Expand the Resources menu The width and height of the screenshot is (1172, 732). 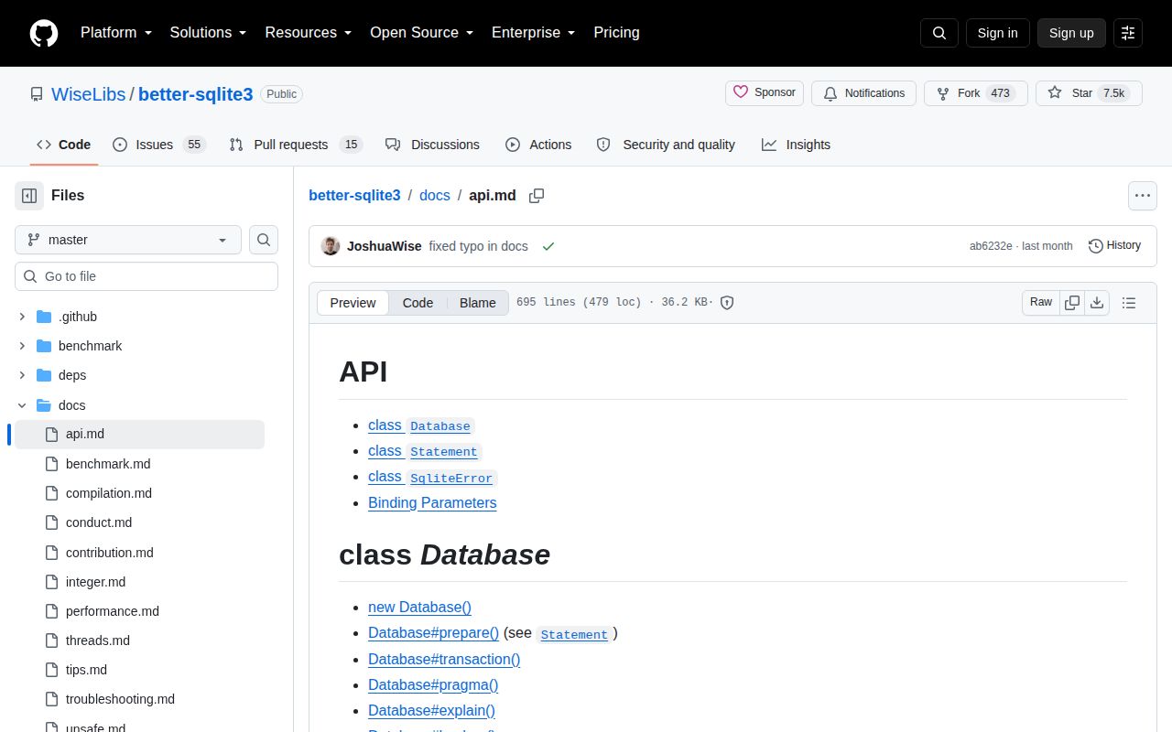tap(309, 33)
